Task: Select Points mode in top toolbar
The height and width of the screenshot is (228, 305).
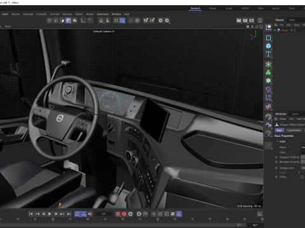Action: pyautogui.click(x=50, y=20)
